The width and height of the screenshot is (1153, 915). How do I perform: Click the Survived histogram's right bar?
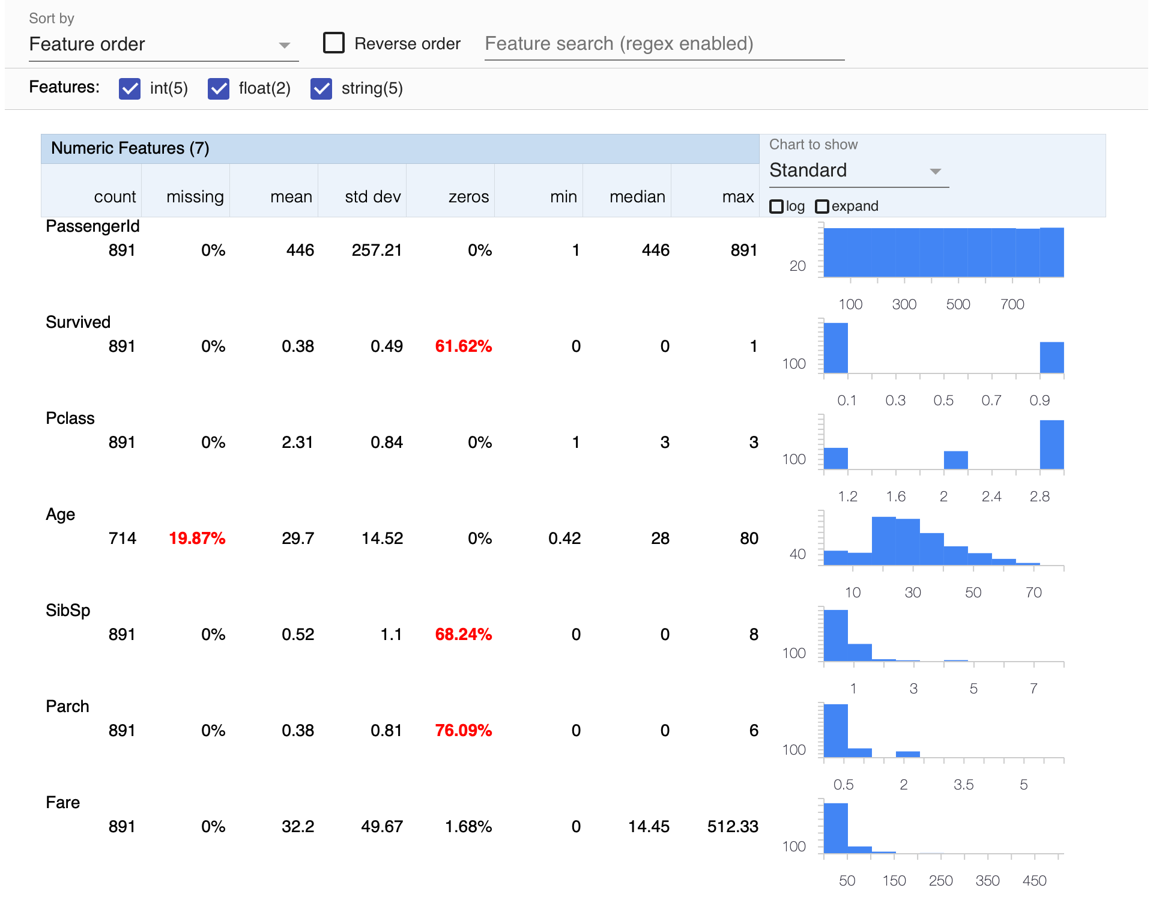pyautogui.click(x=1052, y=358)
